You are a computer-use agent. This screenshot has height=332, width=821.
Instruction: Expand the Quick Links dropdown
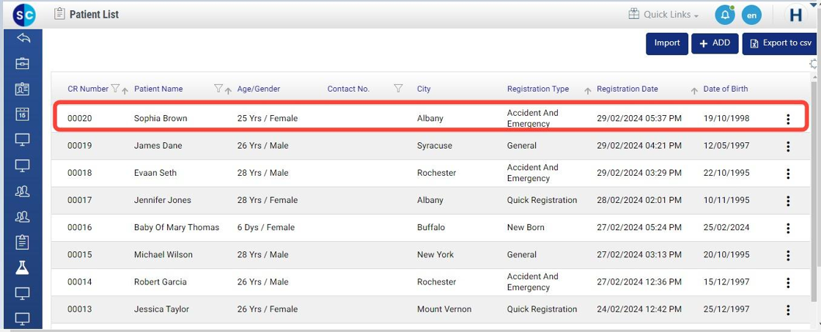coord(671,15)
